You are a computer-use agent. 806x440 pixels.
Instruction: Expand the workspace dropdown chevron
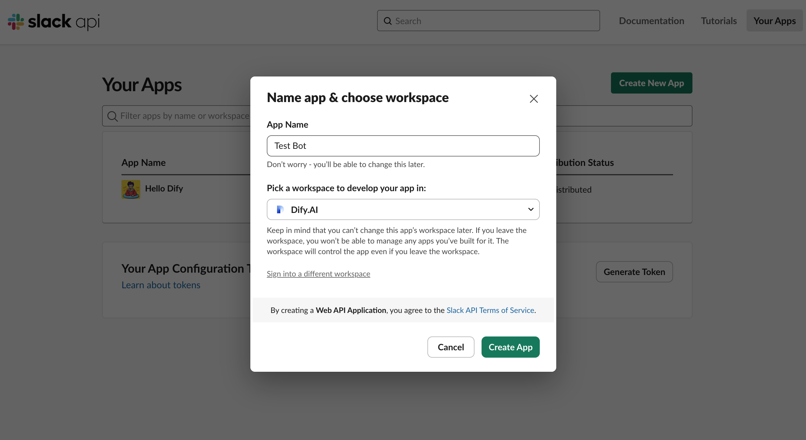531,209
